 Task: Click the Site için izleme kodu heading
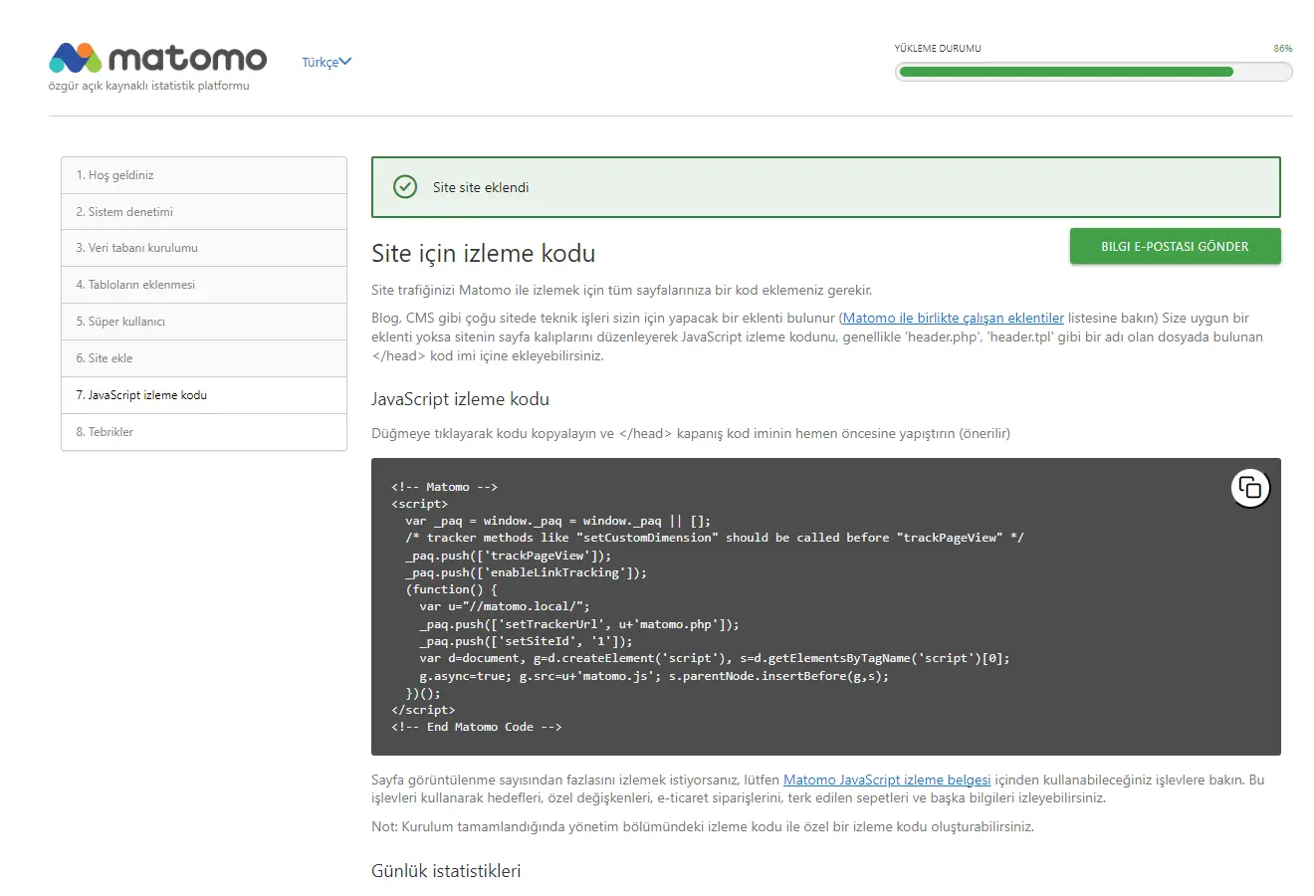[483, 253]
